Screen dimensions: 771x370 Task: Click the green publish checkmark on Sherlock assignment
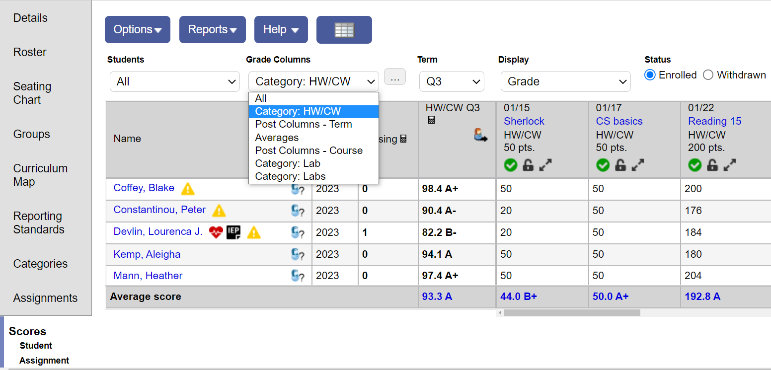[x=510, y=164]
